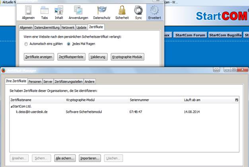This screenshot has height=167, width=249.
Task: Close the Zertifikat-Manager window
Action: pos(242,70)
